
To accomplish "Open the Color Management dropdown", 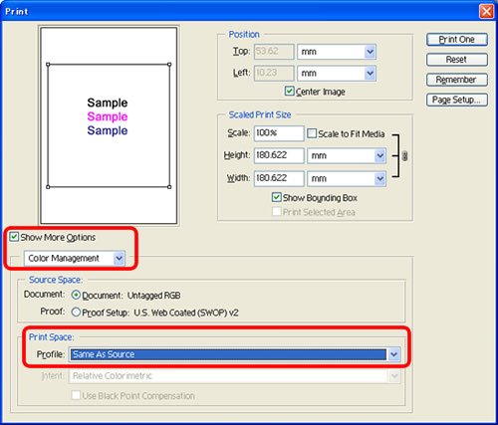I will 75,258.
